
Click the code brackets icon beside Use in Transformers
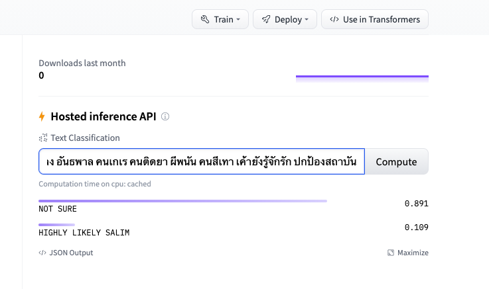point(334,19)
